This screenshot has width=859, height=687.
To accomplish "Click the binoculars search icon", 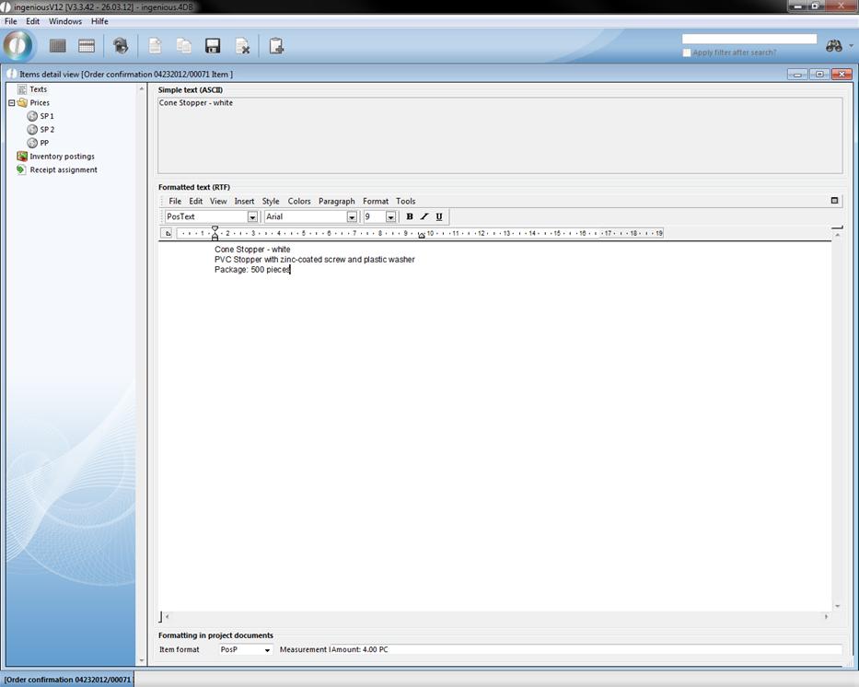I will (x=834, y=46).
